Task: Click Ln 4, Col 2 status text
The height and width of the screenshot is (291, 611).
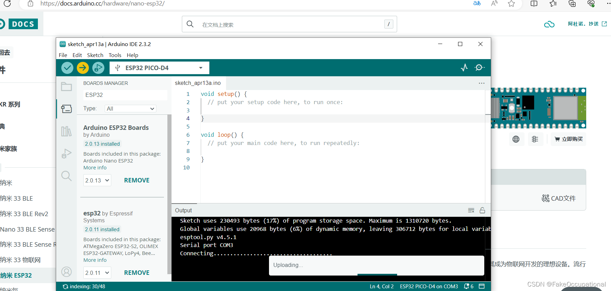Action: click(x=382, y=286)
